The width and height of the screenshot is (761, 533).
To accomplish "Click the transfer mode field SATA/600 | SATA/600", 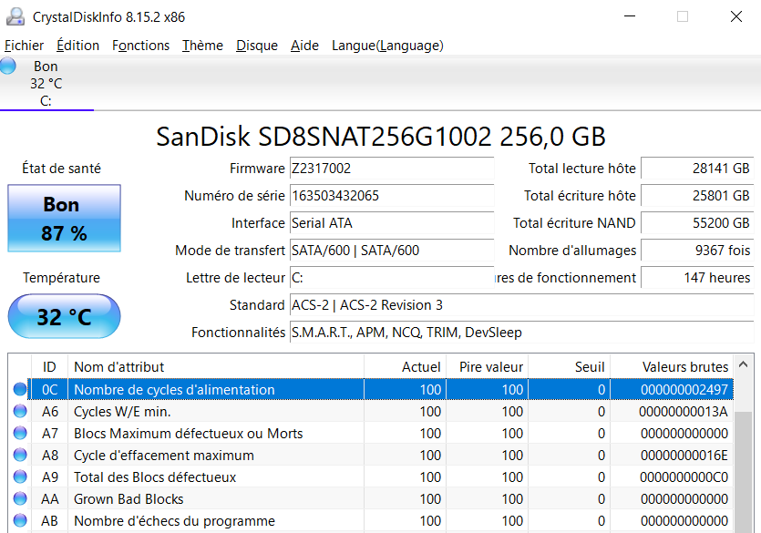I will click(392, 251).
